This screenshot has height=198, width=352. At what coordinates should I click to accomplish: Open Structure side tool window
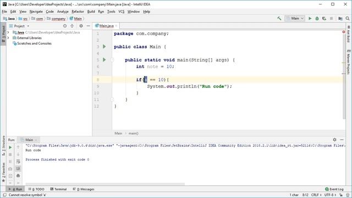(x=3, y=145)
